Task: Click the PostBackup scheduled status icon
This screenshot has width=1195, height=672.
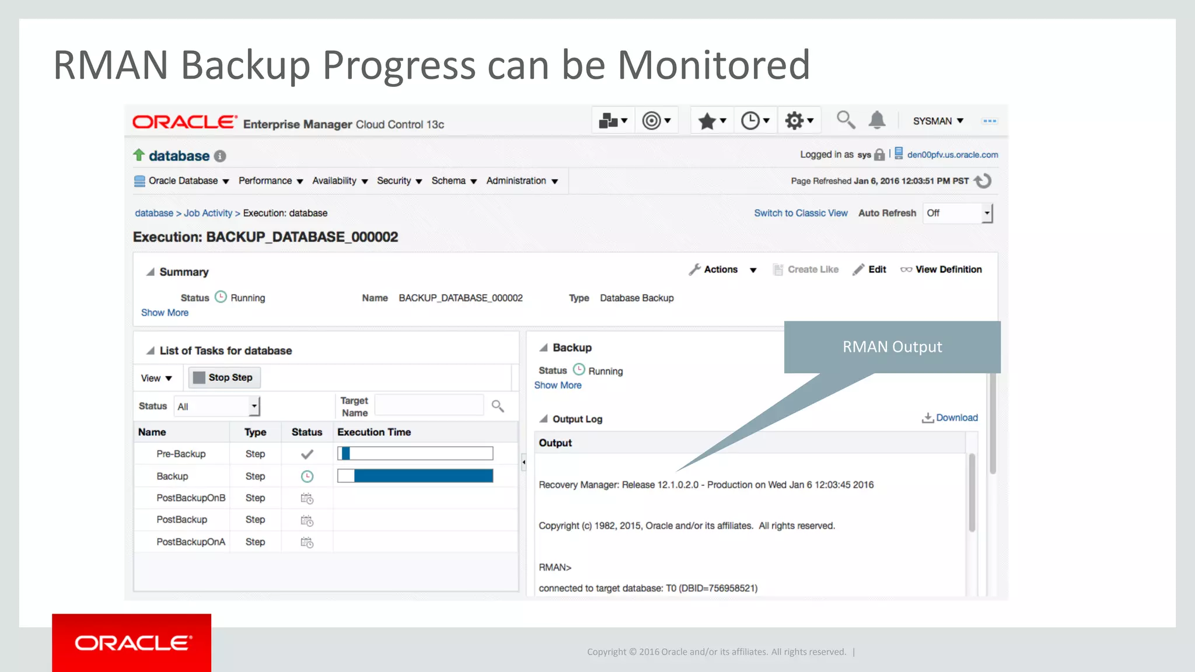Action: click(307, 520)
